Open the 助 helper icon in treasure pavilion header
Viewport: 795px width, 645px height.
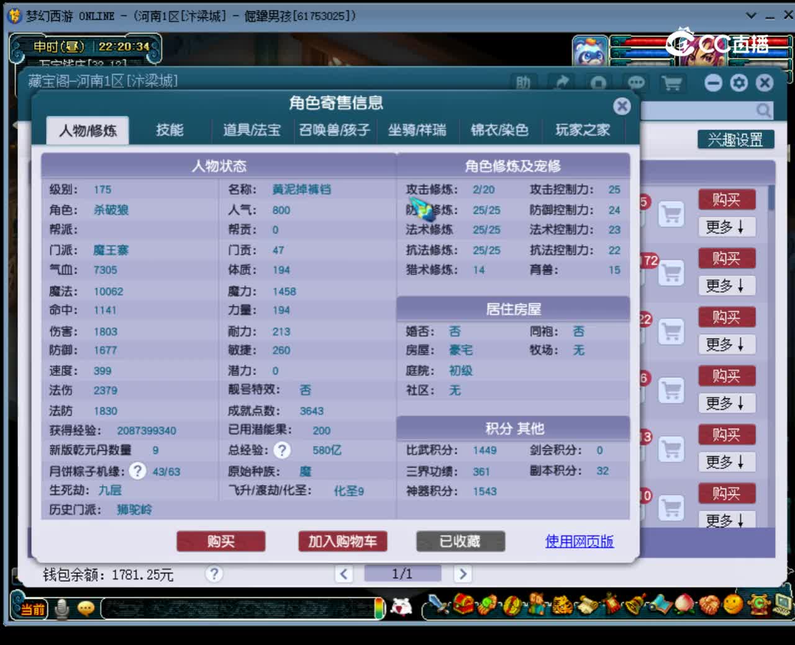coord(524,83)
